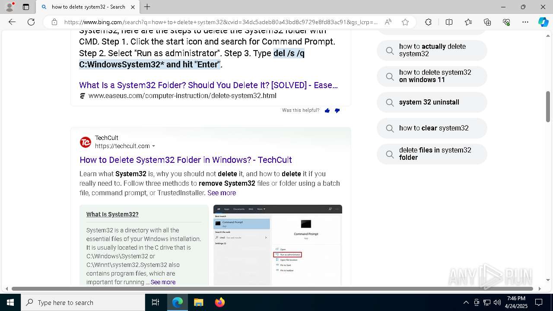Open Browser essentials heart icon
Screen dimensions: 553x311
(x=506, y=22)
